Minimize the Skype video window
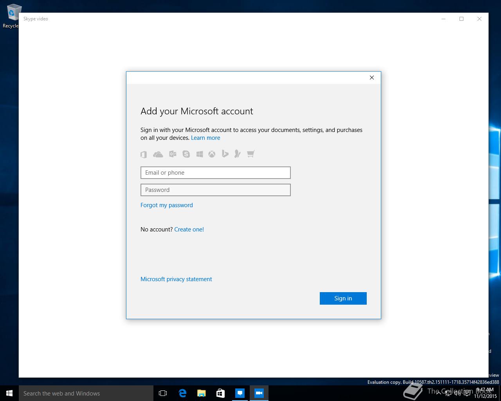 [x=443, y=19]
